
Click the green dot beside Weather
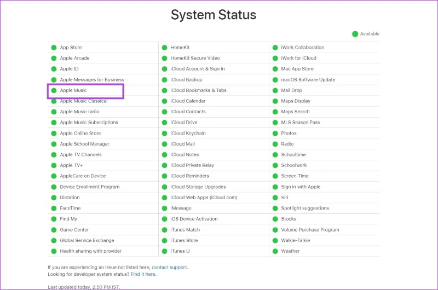275,251
